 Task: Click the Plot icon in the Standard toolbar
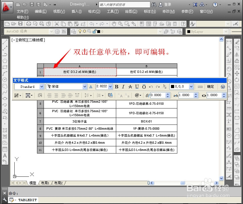(29, 23)
